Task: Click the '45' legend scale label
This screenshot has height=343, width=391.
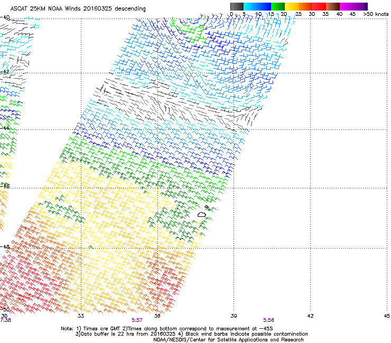Action: click(x=352, y=14)
